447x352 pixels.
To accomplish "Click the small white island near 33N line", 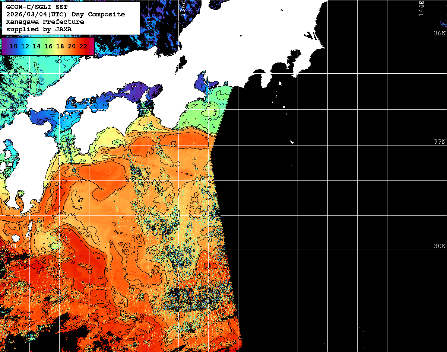I will (292, 142).
